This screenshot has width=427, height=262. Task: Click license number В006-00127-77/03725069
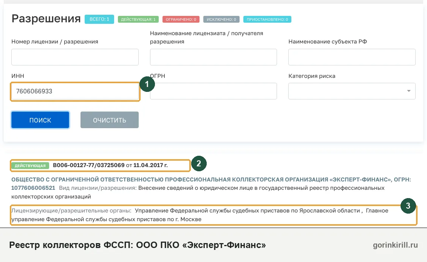pos(89,165)
